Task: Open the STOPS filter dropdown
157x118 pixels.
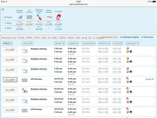Action: 118,43
